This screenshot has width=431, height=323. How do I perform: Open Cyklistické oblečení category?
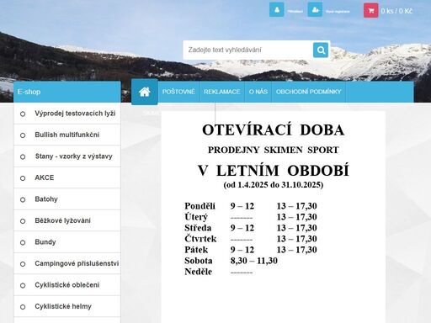click(67, 285)
